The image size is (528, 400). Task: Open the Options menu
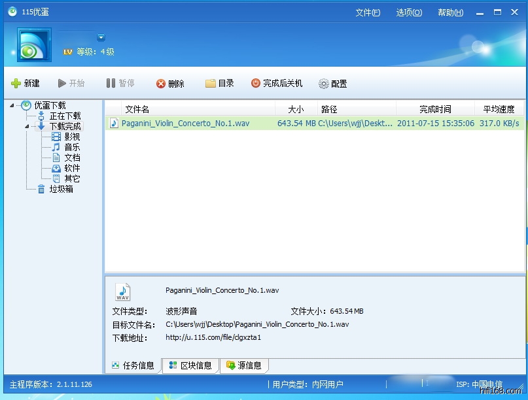(409, 12)
